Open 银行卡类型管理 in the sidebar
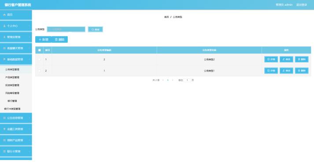Viewport: 314px width, 164px height. pos(16,109)
